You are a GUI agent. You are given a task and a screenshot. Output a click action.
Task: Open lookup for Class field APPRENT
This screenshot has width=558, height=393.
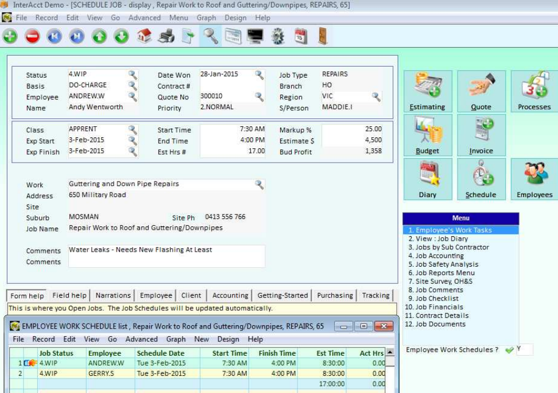tap(133, 129)
